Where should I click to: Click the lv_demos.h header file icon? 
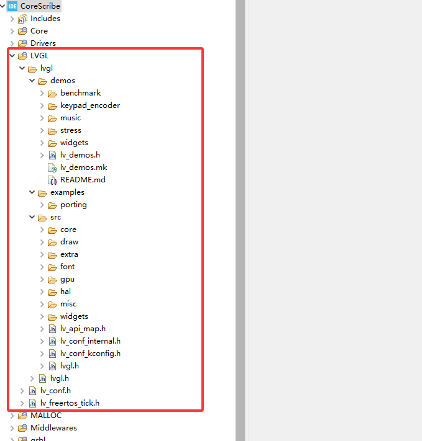53,155
